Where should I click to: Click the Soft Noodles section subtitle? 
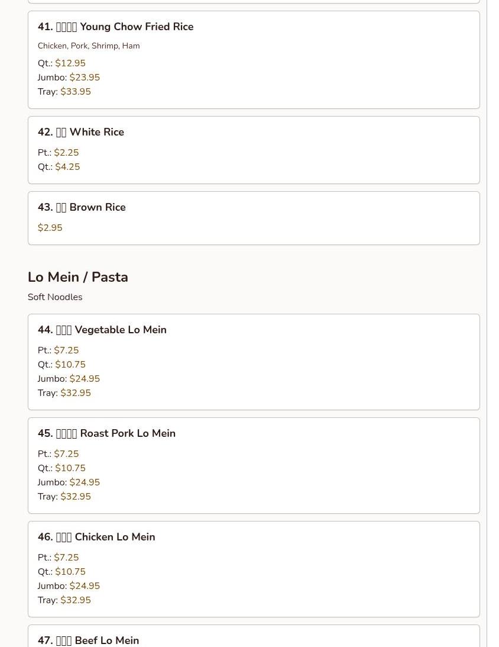tap(55, 297)
